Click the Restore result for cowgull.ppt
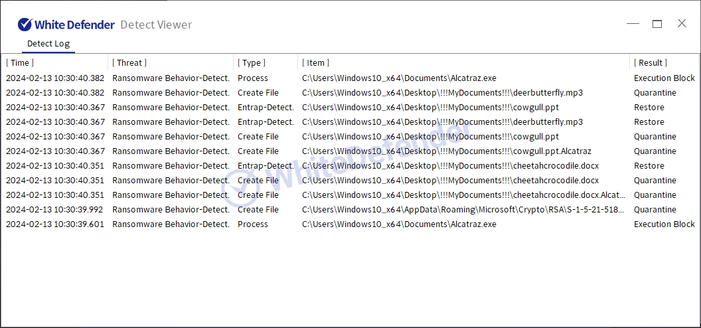Image resolution: width=701 pixels, height=328 pixels. point(649,108)
